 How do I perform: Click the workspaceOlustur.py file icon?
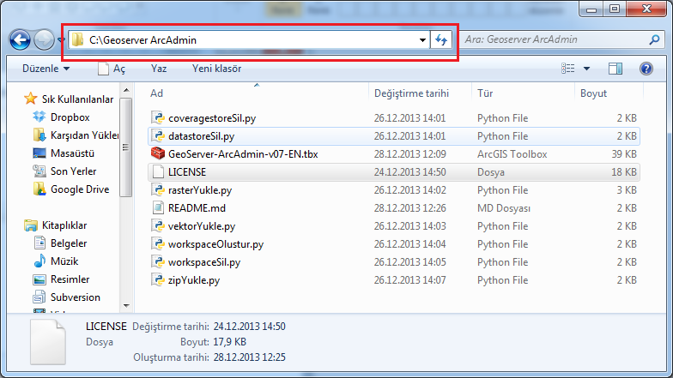click(x=158, y=243)
